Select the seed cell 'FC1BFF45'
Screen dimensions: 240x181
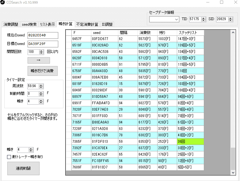(105, 161)
